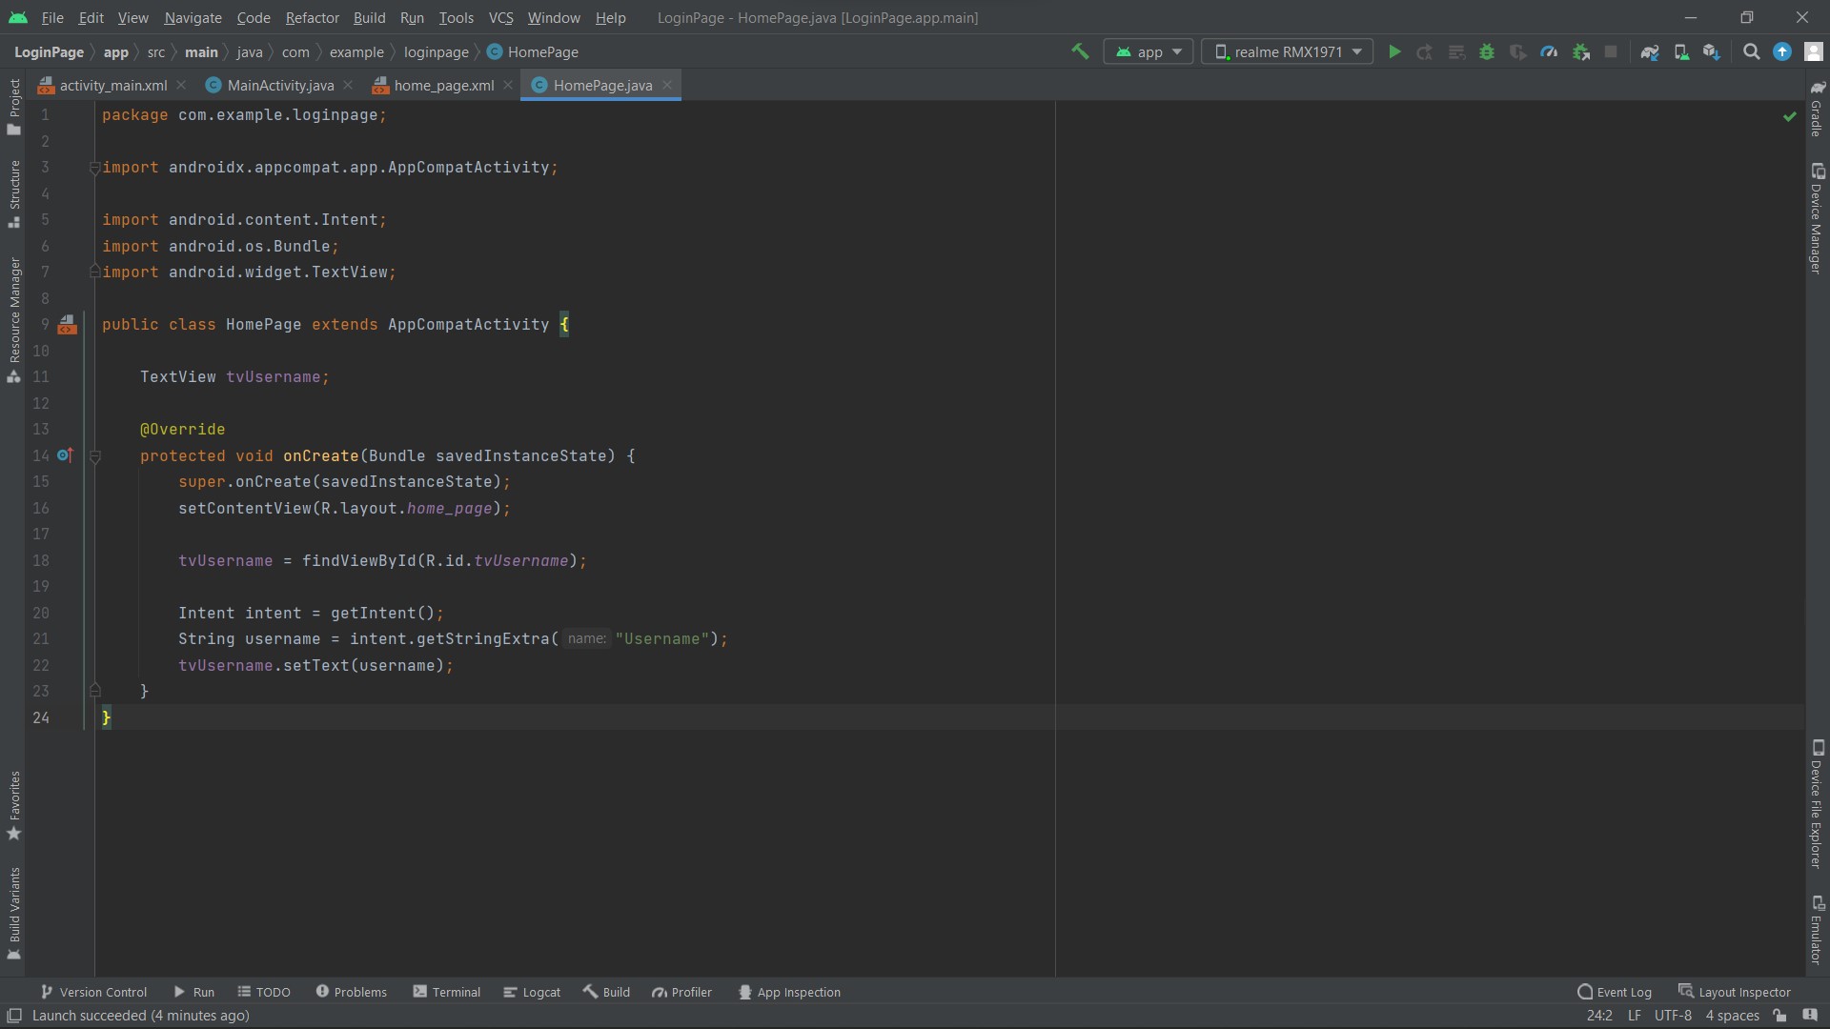The width and height of the screenshot is (1830, 1029).
Task: Collapse the onCreate method fold marker
Action: (x=95, y=456)
